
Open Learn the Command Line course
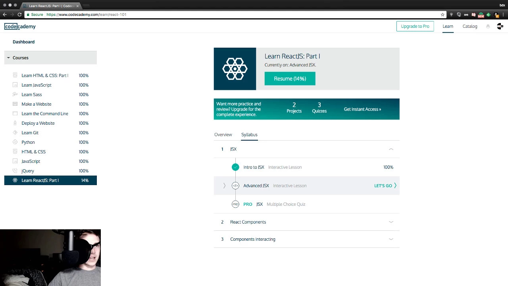[44, 114]
